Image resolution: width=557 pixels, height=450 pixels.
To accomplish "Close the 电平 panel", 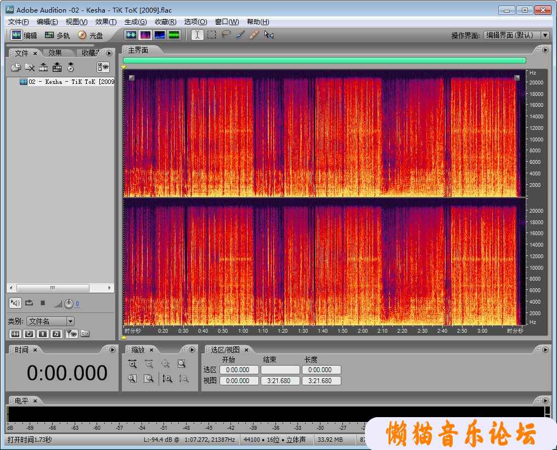I will point(35,401).
